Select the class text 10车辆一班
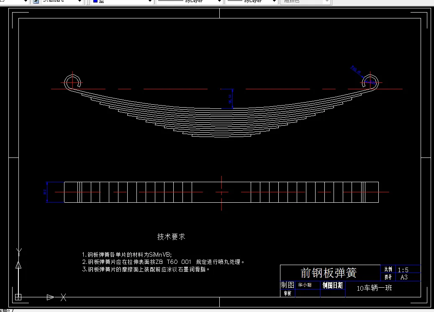The height and width of the screenshot is (312, 434). (374, 288)
